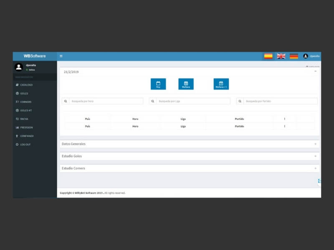
Task: Expand the Estudio Corners panel
Action: coord(315,168)
